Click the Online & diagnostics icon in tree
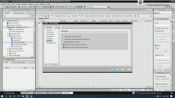Viewport: 175px width, 98px height. [x=10, y=32]
